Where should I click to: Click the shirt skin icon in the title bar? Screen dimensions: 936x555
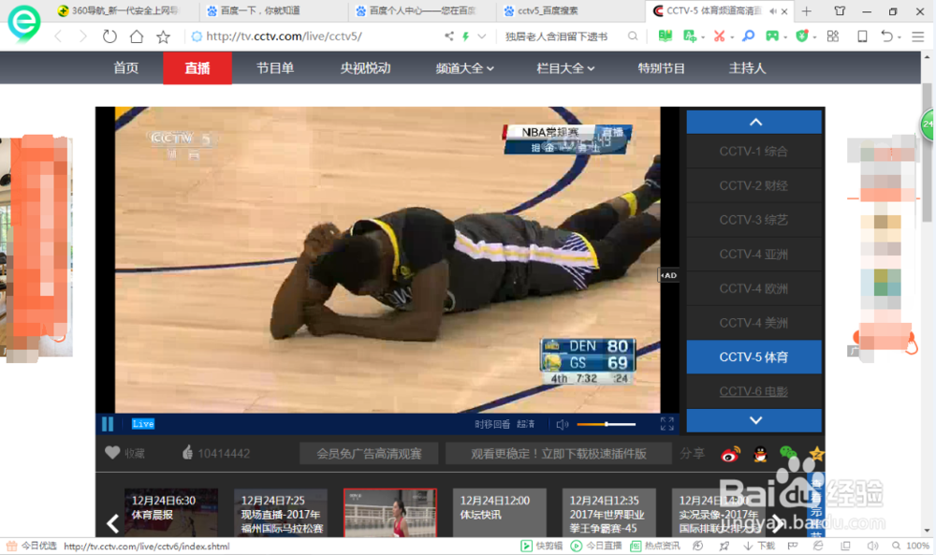[840, 10]
